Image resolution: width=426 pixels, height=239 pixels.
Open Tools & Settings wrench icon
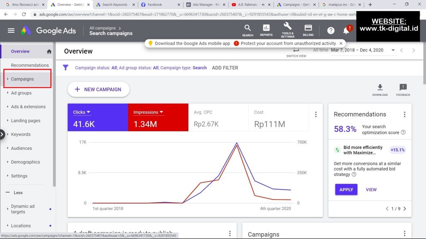(x=287, y=27)
